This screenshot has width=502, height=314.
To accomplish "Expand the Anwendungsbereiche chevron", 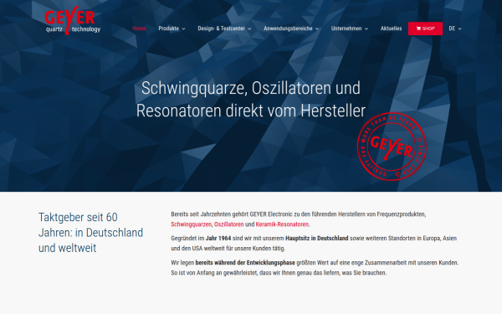I will (x=317, y=28).
